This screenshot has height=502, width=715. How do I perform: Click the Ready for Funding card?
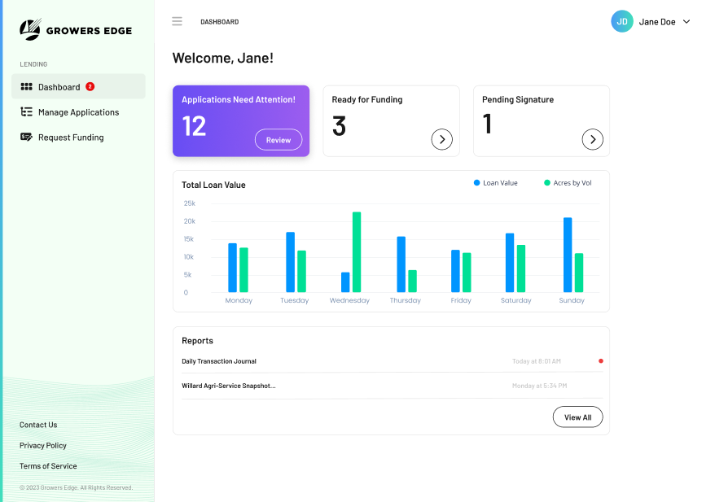click(x=391, y=120)
